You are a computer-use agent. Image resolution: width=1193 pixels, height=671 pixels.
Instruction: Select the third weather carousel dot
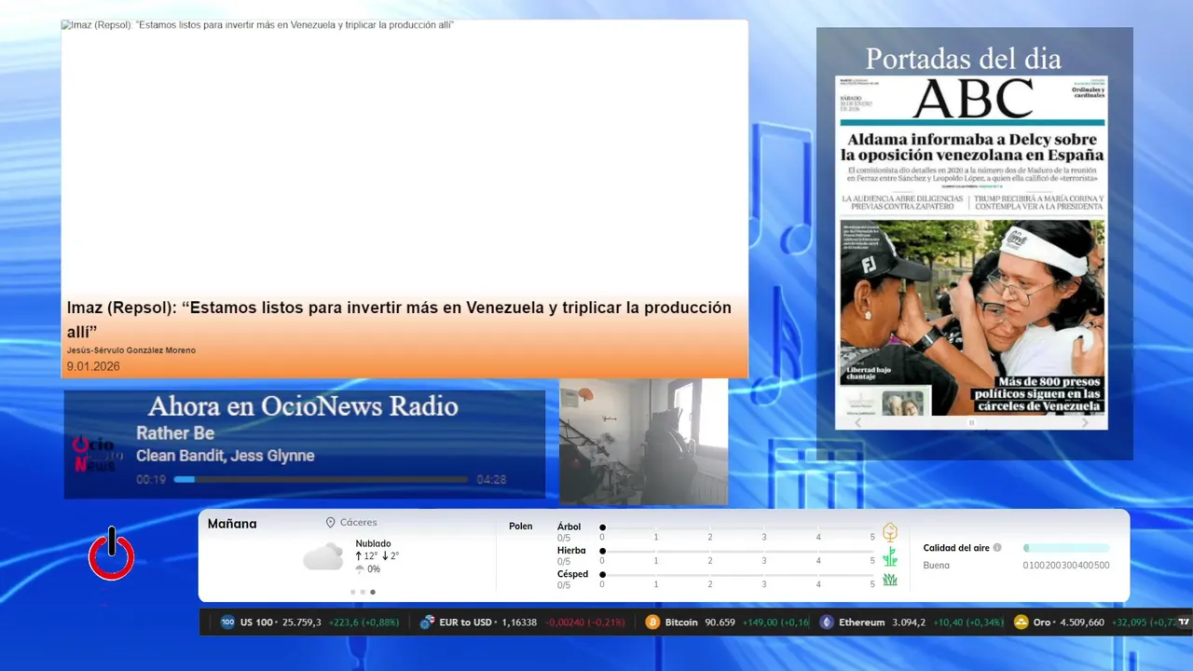(x=373, y=592)
